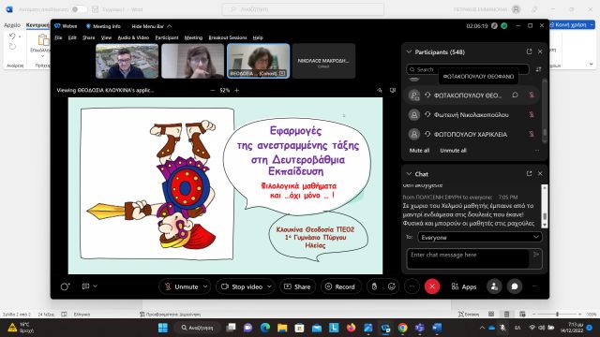The image size is (600, 337).
Task: Open reactions smiley icon
Action: (x=392, y=286)
